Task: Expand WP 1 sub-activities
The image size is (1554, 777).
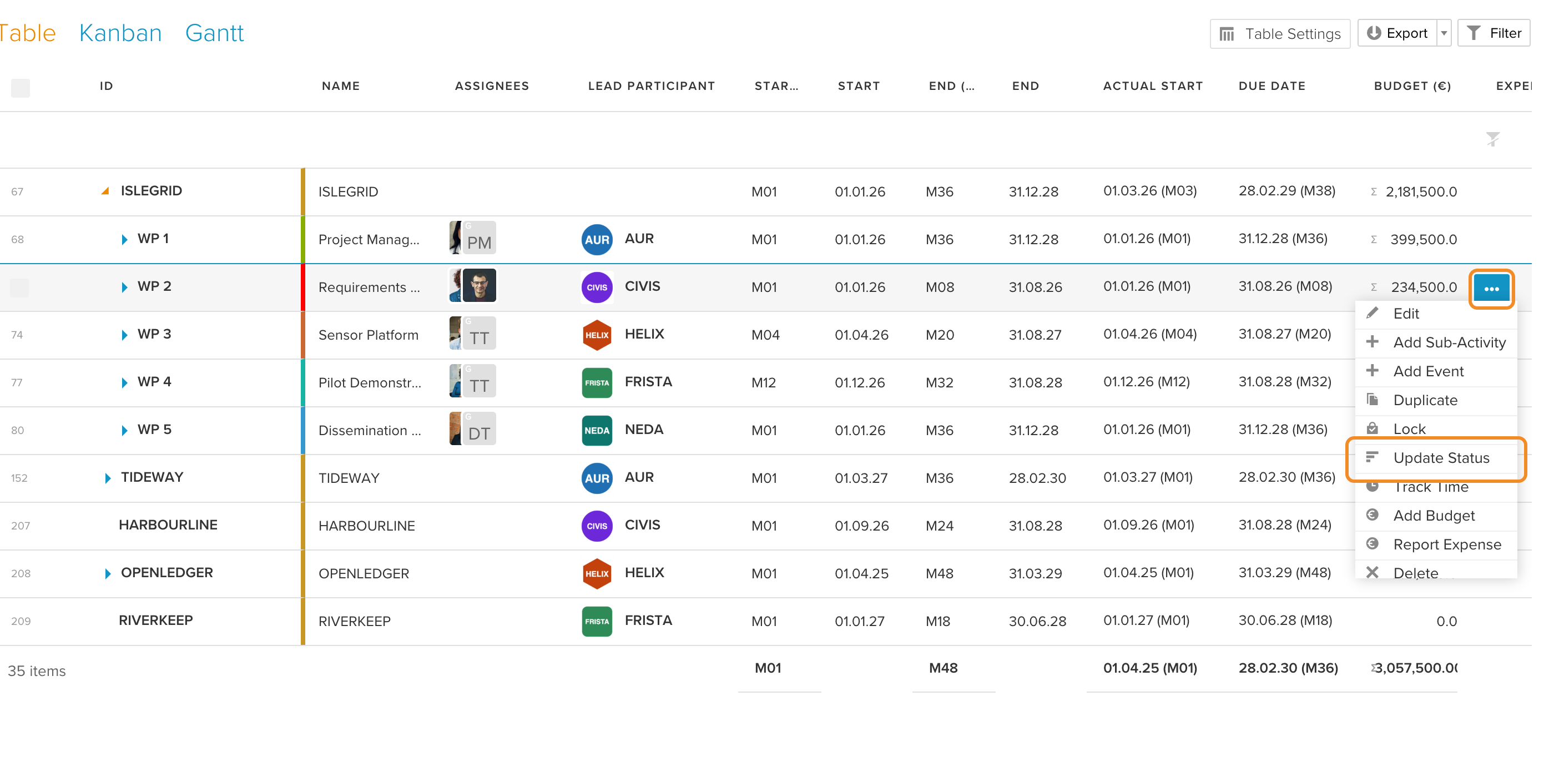Action: tap(124, 239)
